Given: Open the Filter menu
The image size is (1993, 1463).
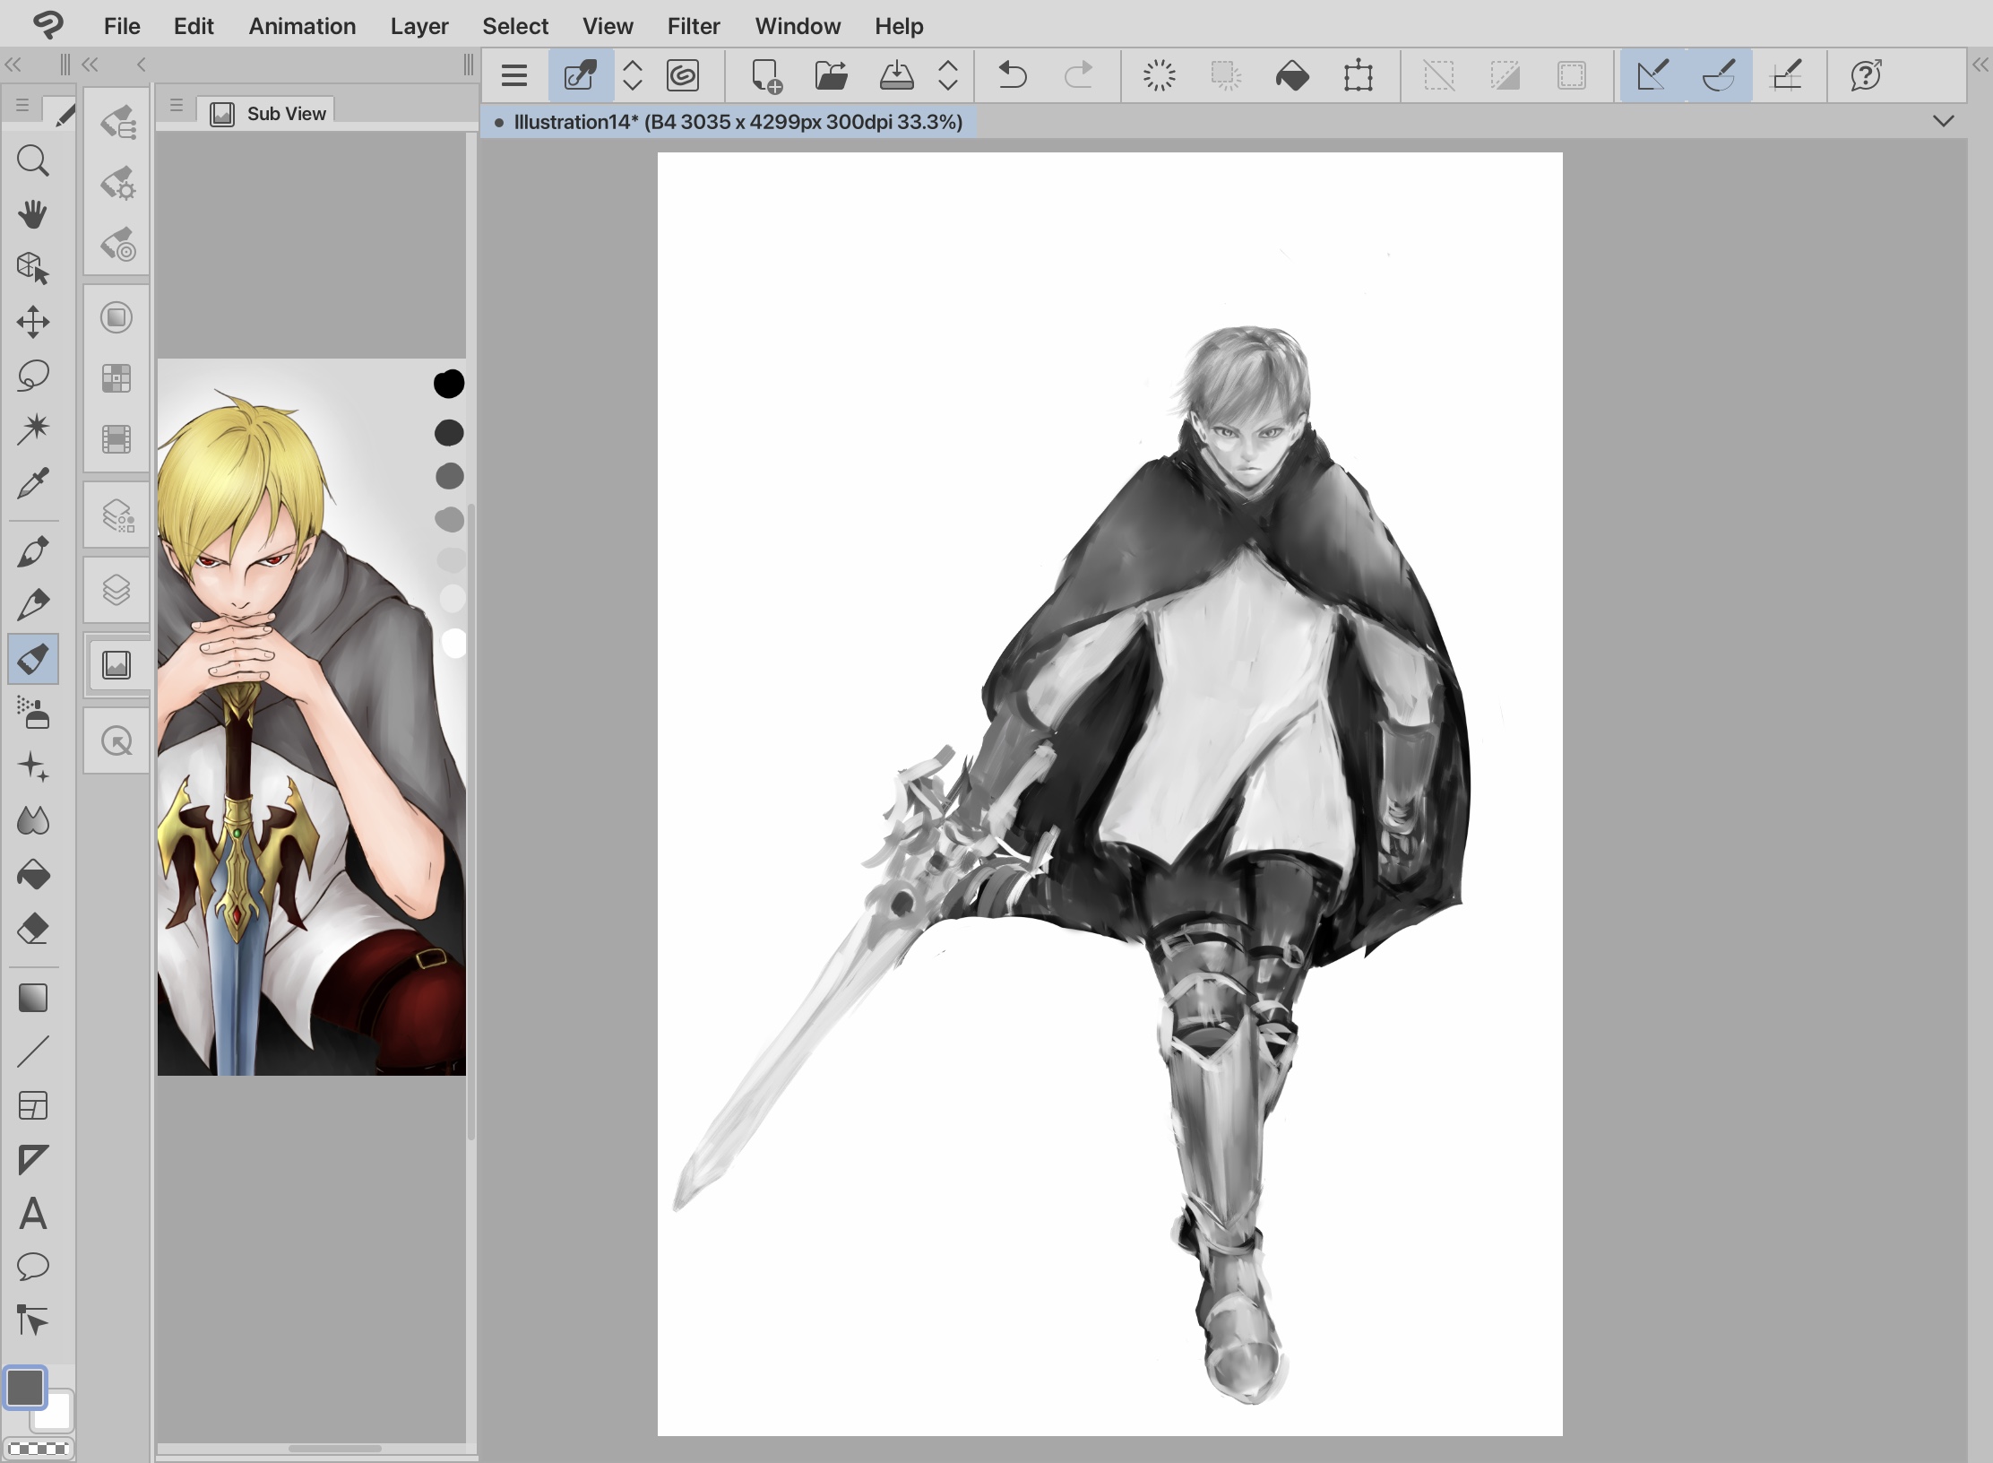Looking at the screenshot, I should 694,26.
